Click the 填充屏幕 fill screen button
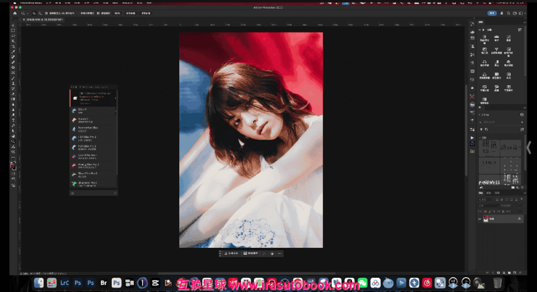537x292 pixels. (146, 13)
